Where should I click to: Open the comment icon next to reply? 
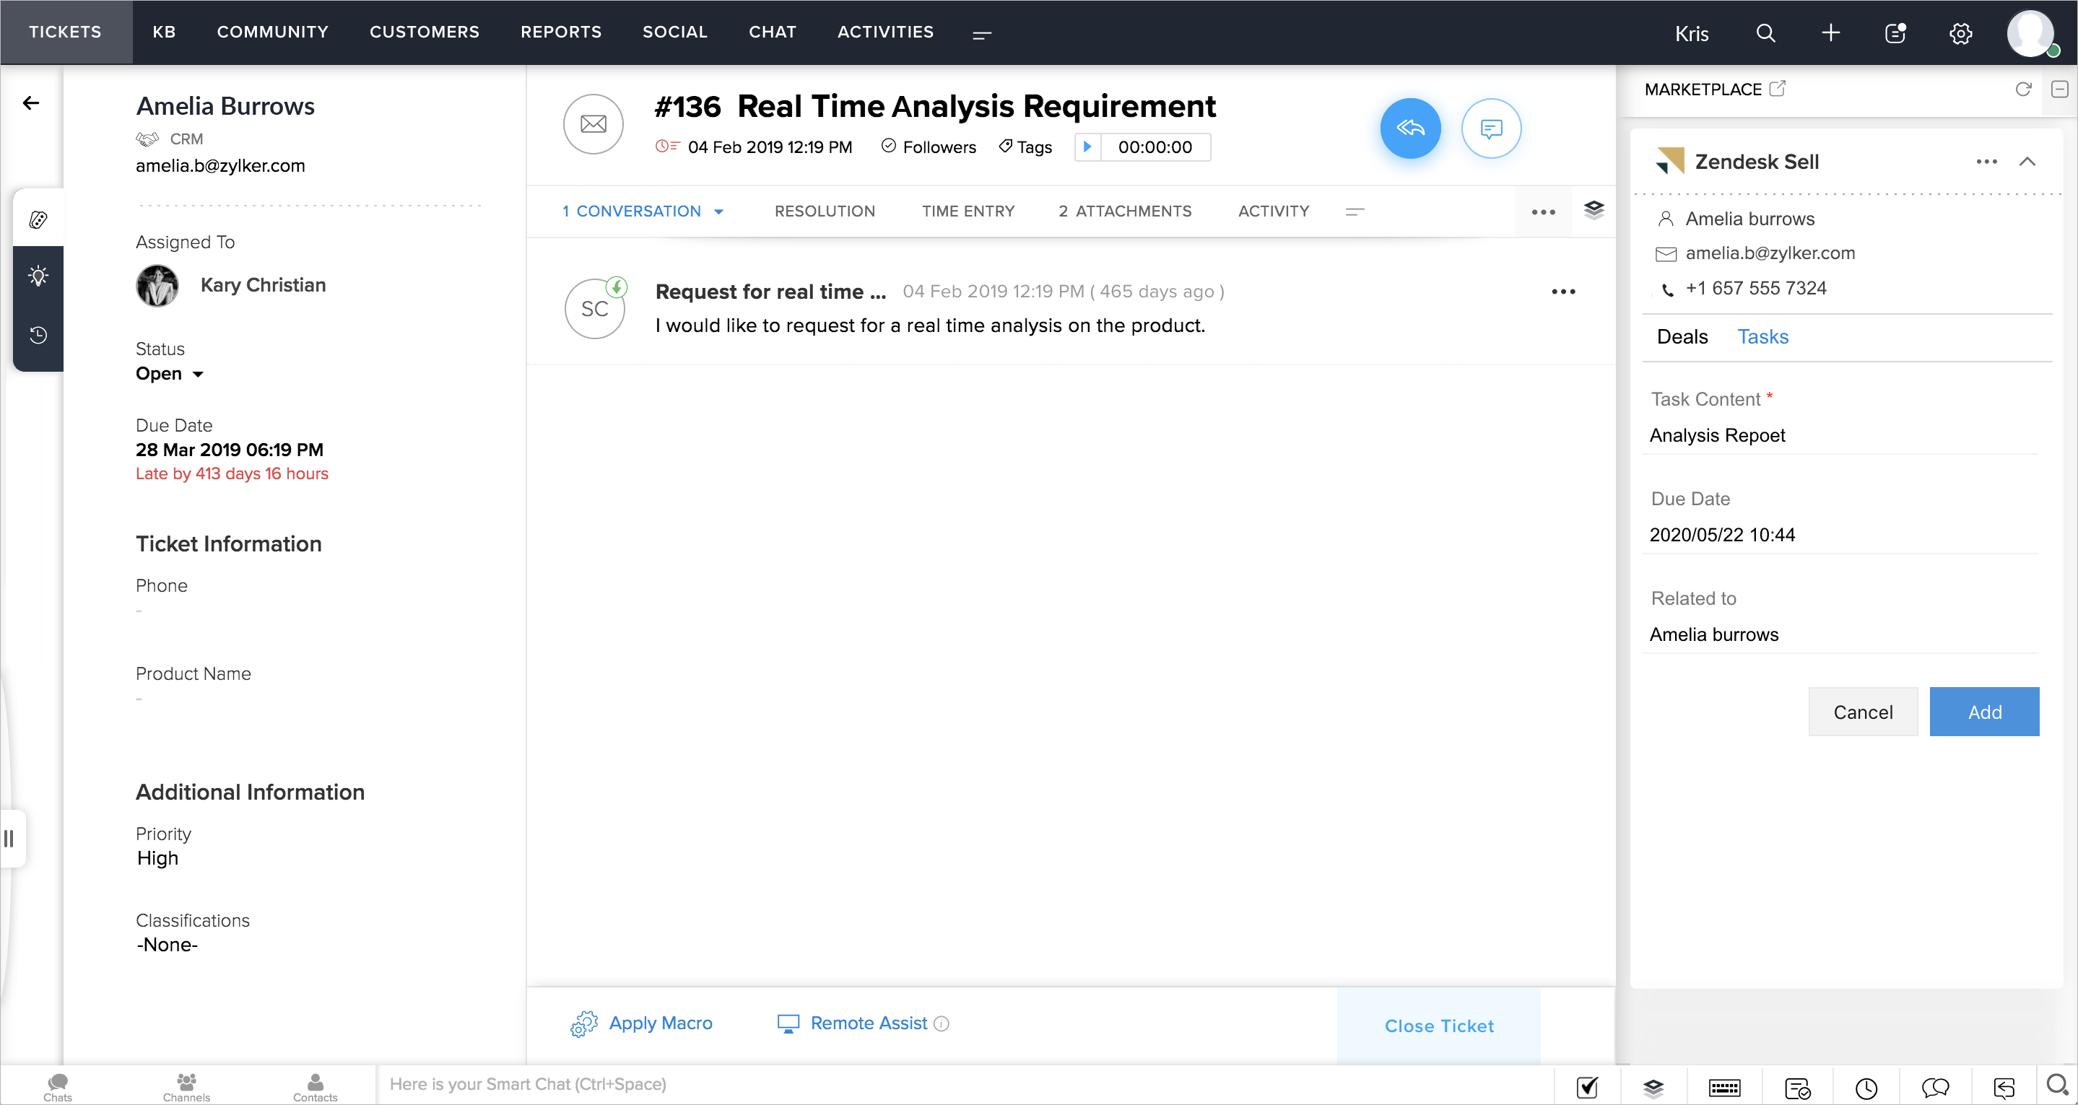[1490, 128]
